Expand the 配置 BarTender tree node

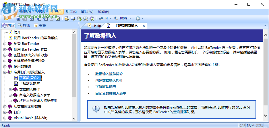[x=5, y=44]
